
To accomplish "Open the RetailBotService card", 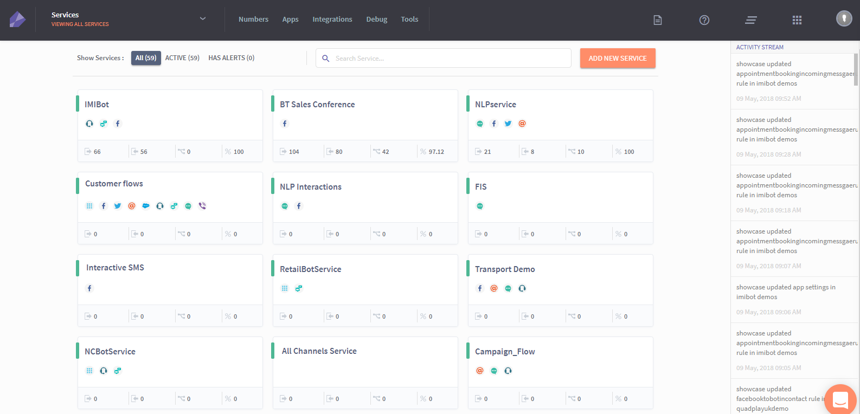I will [311, 269].
